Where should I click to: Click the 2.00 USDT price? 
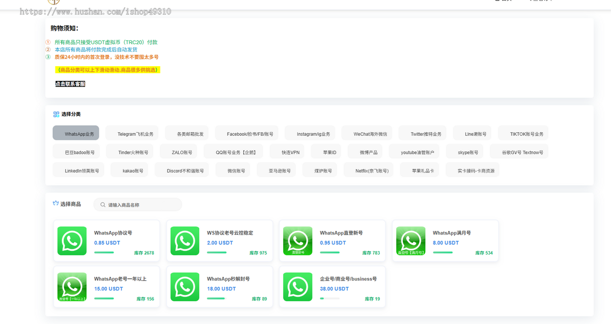220,243
